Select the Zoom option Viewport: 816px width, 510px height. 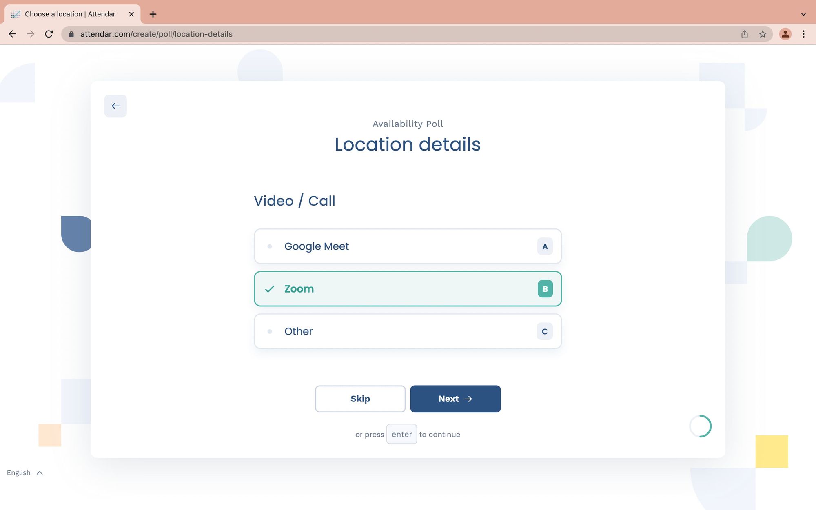[x=408, y=289]
